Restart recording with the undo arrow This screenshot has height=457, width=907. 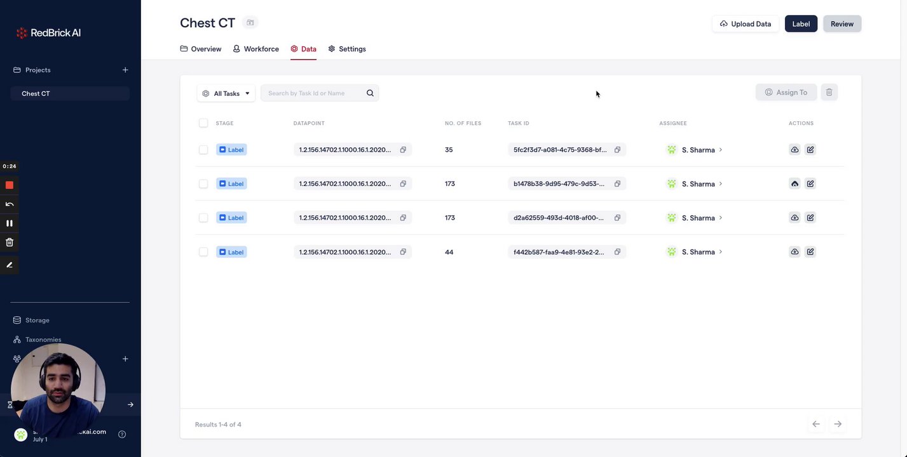click(x=10, y=204)
